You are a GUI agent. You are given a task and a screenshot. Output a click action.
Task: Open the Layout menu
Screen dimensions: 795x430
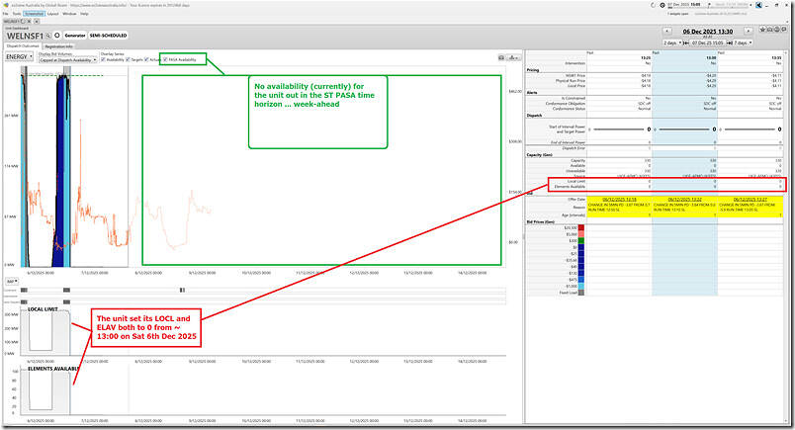pos(52,14)
